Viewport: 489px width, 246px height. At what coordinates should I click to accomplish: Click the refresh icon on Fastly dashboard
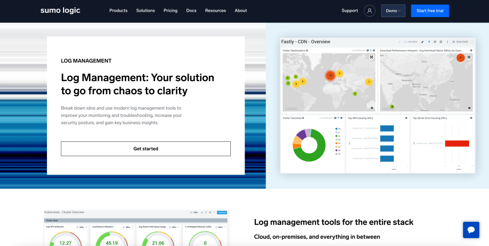coord(441,42)
